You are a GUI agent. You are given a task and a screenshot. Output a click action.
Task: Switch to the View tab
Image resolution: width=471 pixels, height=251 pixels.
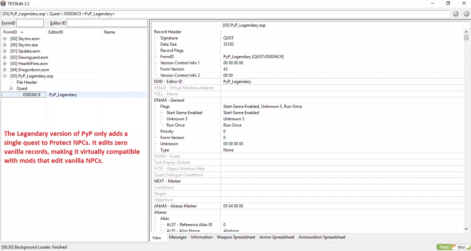point(157,238)
